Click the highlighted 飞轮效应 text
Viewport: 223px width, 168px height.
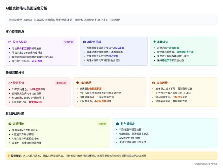click(177, 97)
